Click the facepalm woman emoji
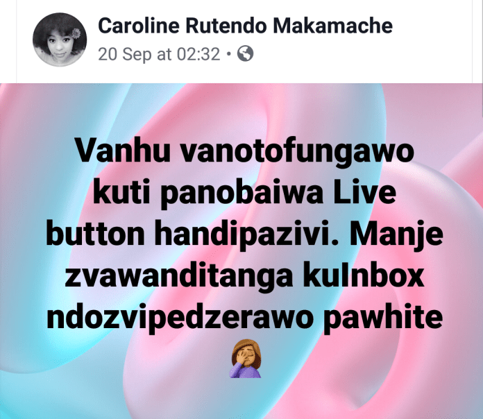Screen dimensions: 483x419 click(x=245, y=359)
